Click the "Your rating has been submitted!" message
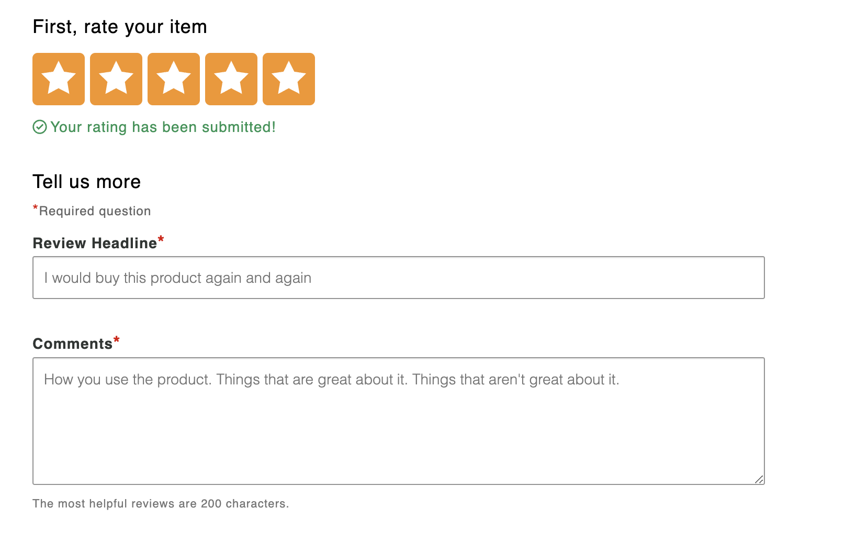 (163, 127)
